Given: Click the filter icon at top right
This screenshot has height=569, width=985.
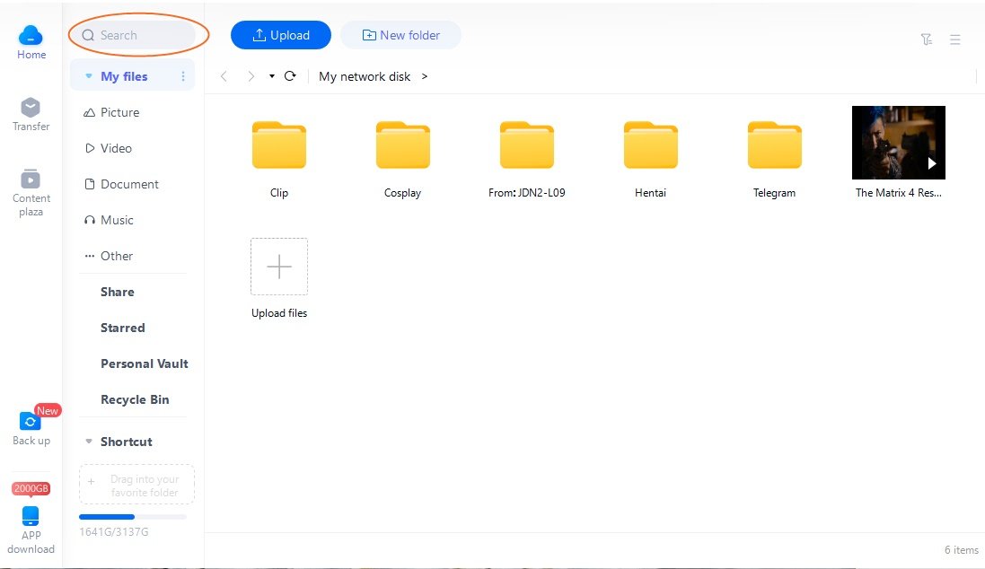Looking at the screenshot, I should click(926, 39).
